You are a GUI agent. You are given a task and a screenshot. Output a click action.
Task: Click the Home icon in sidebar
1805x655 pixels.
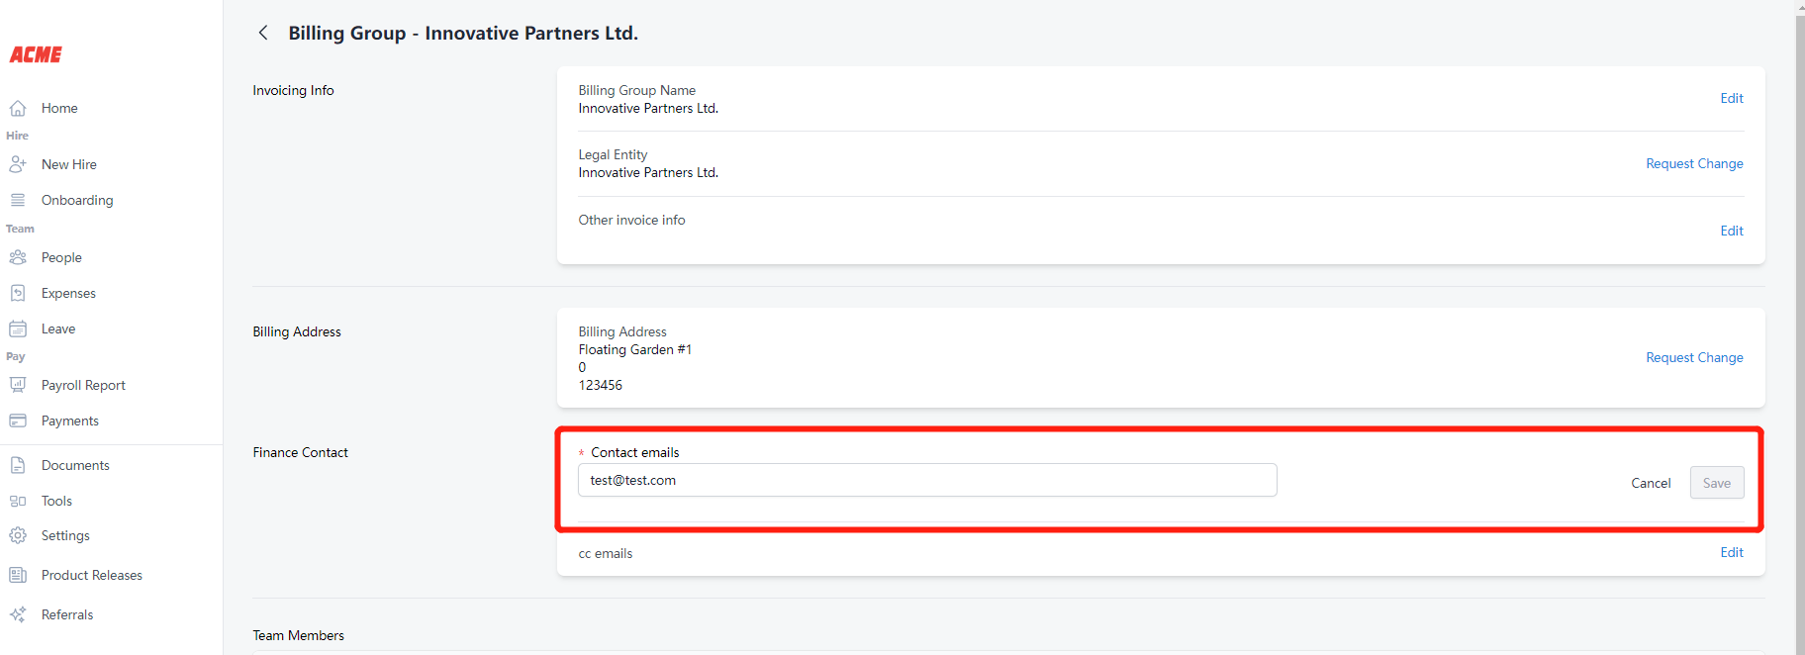(18, 108)
